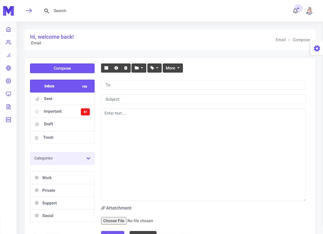
Task: Click the archive icon in the email toolbar
Action: [107, 68]
